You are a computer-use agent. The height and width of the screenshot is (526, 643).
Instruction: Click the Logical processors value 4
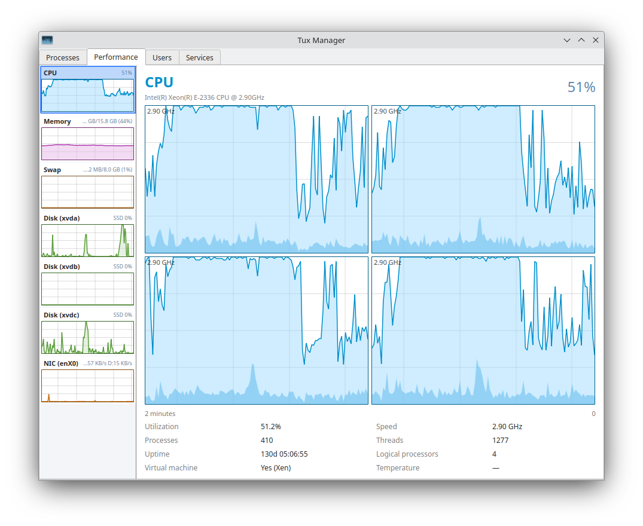tap(494, 454)
